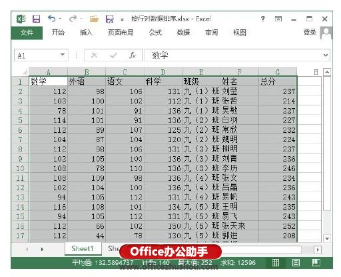Screen dimensions: 341x277
Task: Open the 数据 ribbon tab
Action: pos(183,33)
